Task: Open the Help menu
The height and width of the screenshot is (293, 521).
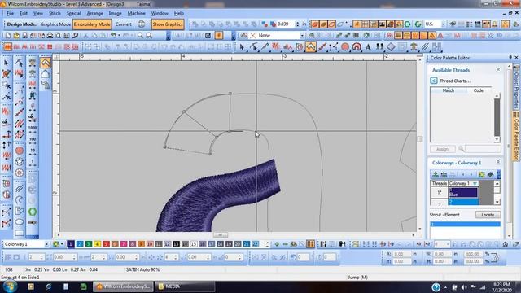Action: [179, 13]
